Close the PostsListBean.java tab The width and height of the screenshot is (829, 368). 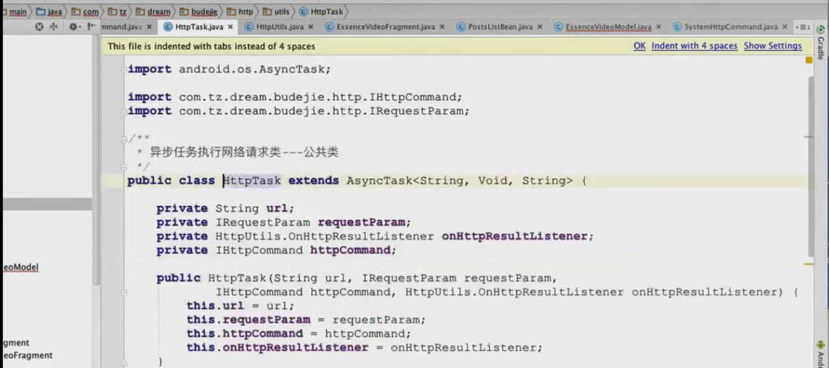click(x=539, y=27)
